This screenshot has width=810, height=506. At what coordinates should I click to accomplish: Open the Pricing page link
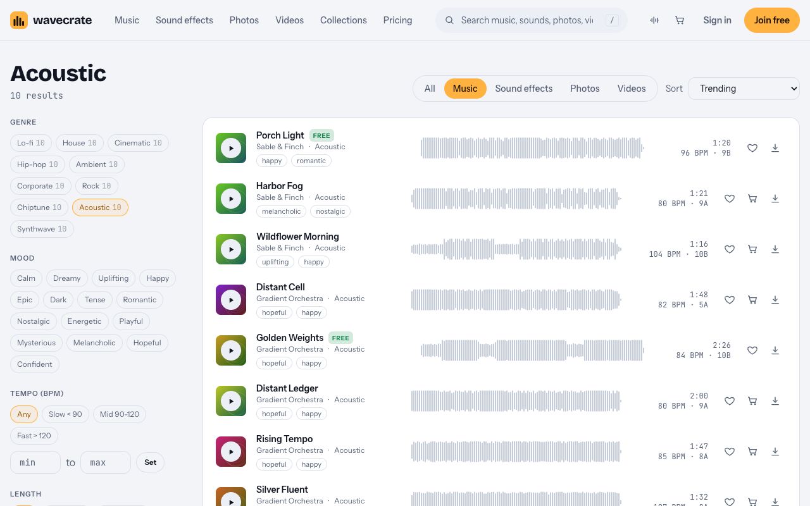click(397, 20)
